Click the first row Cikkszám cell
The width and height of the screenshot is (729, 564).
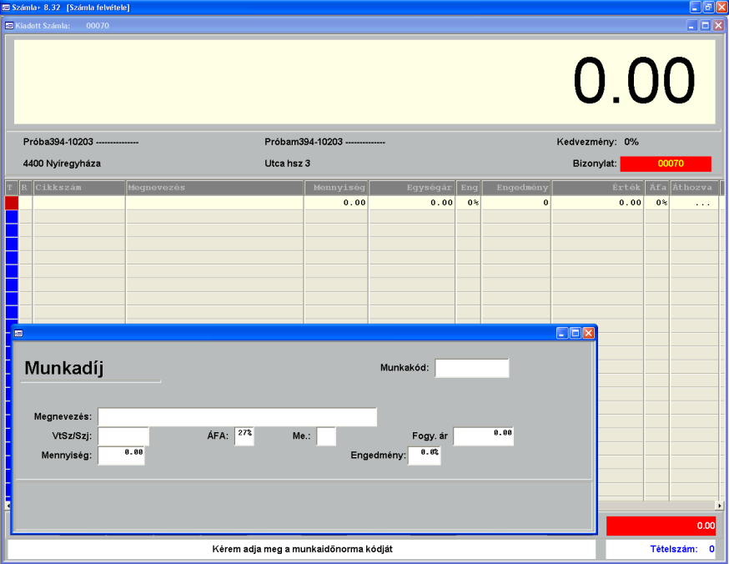click(x=79, y=203)
